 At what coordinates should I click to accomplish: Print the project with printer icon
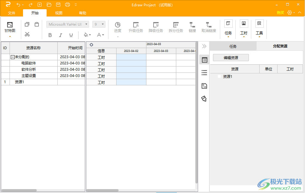click(x=68, y=5)
